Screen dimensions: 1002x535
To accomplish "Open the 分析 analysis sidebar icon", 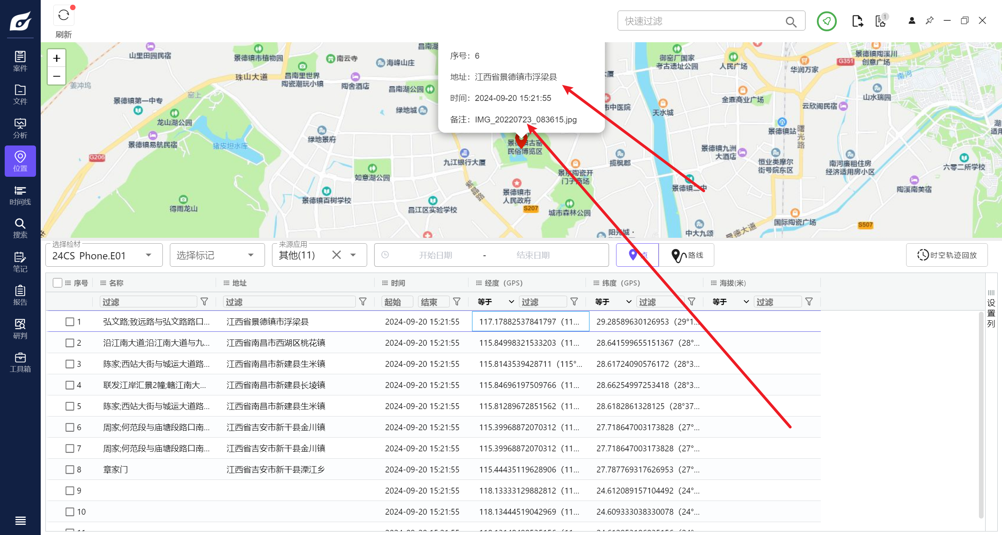I will (x=20, y=128).
